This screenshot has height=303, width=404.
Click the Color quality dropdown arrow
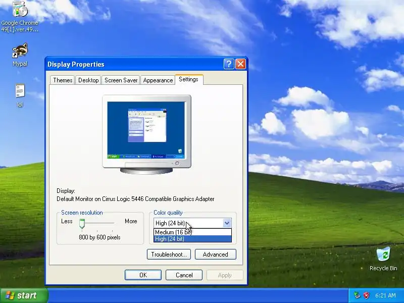point(227,223)
